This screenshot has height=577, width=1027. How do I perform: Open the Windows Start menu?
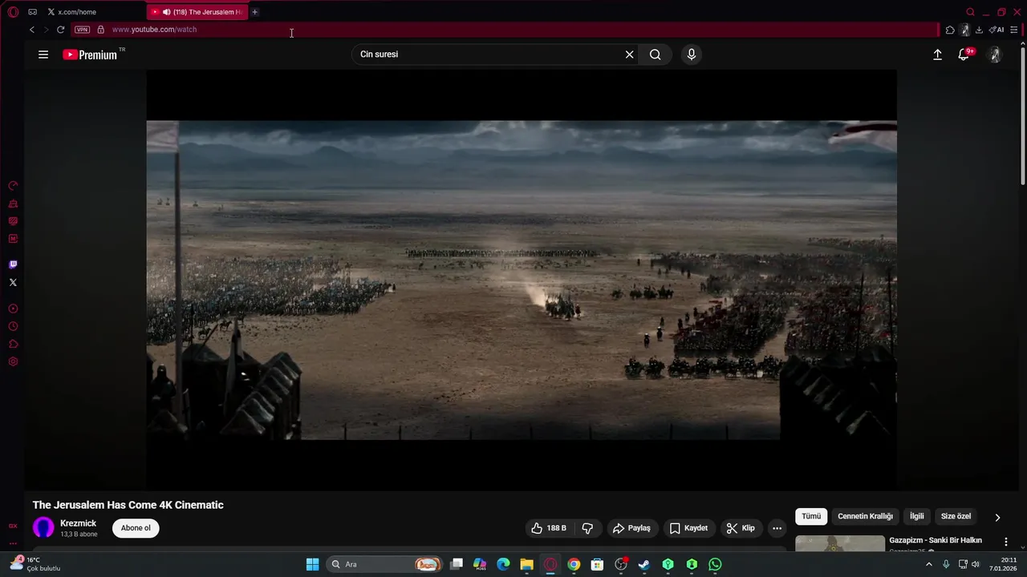pos(312,564)
